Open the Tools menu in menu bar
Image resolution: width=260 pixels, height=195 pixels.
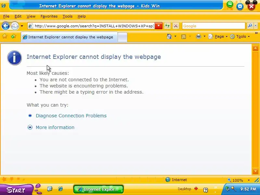pyautogui.click(x=68, y=16)
